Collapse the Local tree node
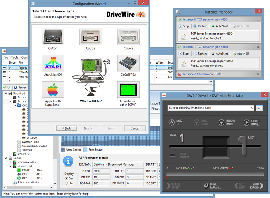Screen dimensions: 270x198 pos(6,158)
